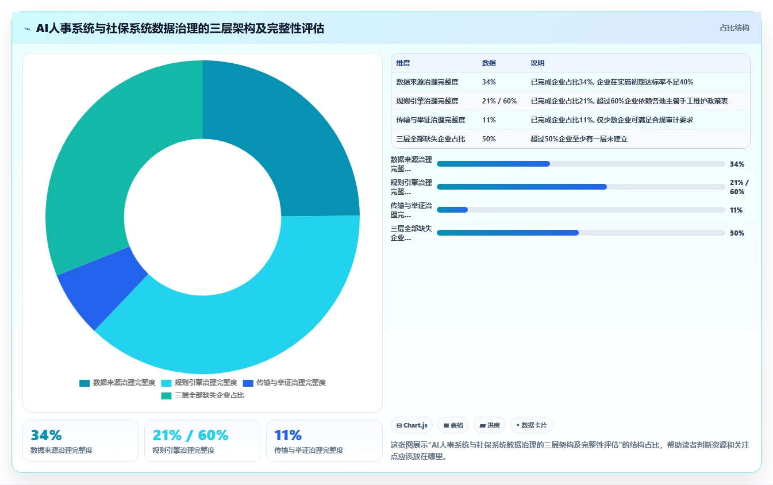Click the green donut segment
The image size is (773, 485).
tap(106, 151)
